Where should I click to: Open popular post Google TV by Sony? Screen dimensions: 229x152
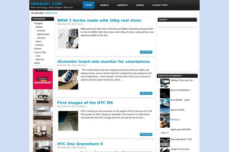tap(180, 149)
